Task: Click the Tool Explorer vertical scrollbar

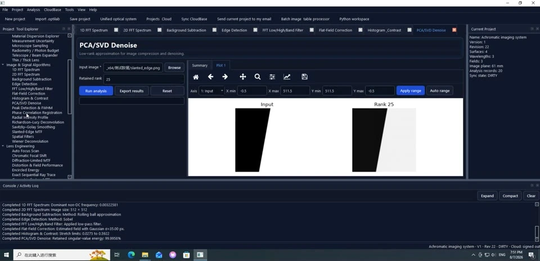Action: click(70, 87)
